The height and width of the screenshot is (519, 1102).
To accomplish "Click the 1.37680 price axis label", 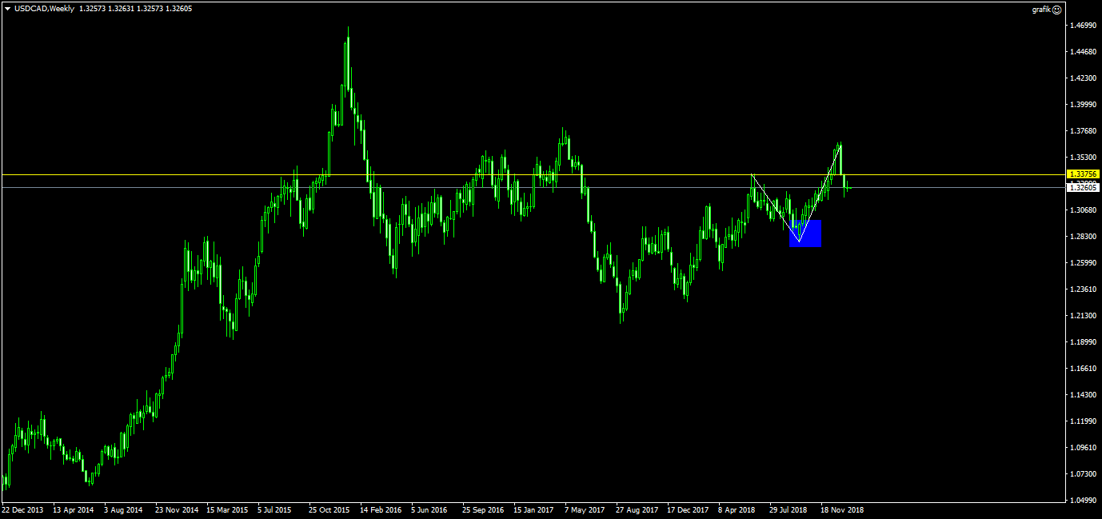I will coord(1081,131).
